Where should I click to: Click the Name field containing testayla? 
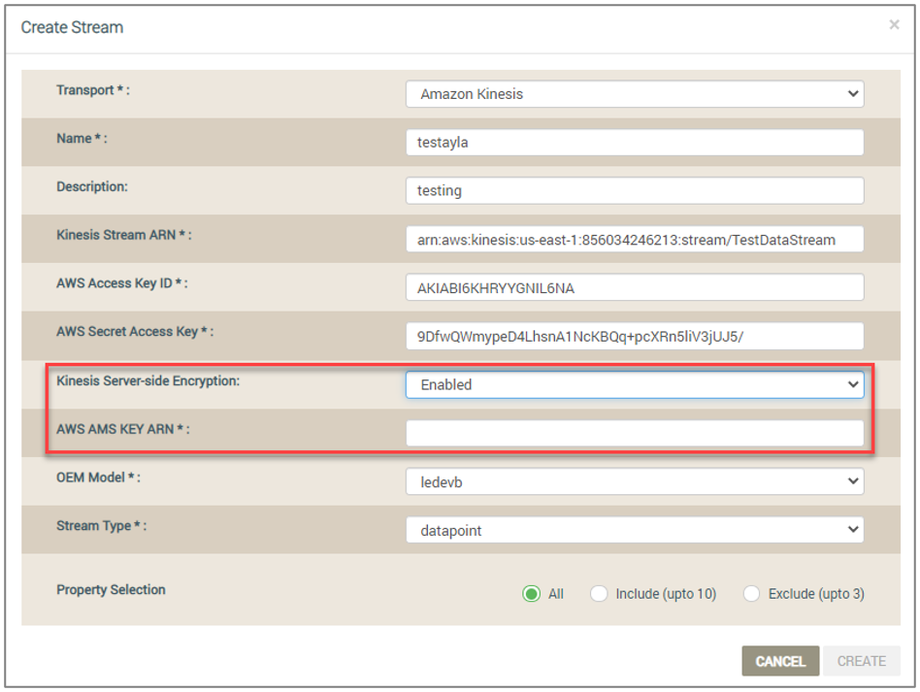pyautogui.click(x=635, y=142)
